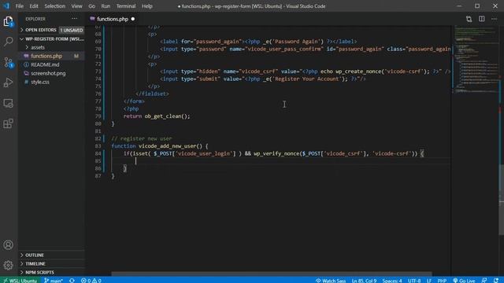The height and width of the screenshot is (283, 504).
Task: Open Explorer Views and More Actions ellipsis
Action: pyautogui.click(x=74, y=19)
